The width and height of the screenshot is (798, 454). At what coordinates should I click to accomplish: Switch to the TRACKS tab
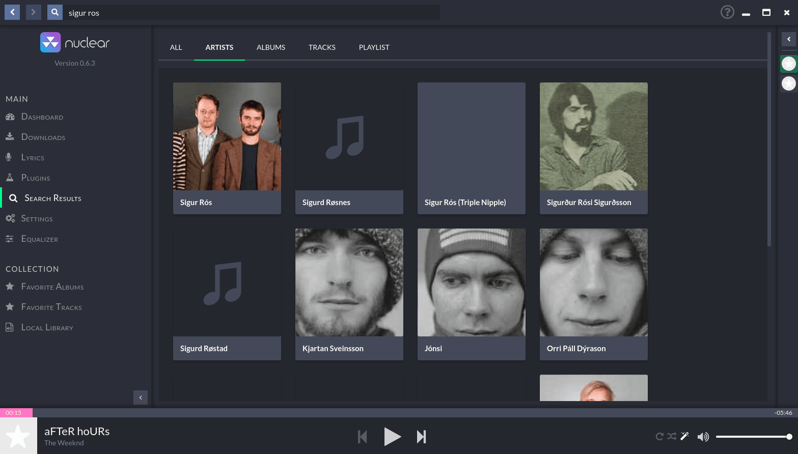[x=322, y=47]
